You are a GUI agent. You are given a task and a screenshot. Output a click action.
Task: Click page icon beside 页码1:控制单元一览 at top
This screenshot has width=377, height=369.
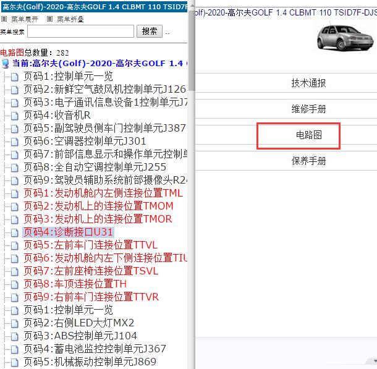[x=15, y=77]
